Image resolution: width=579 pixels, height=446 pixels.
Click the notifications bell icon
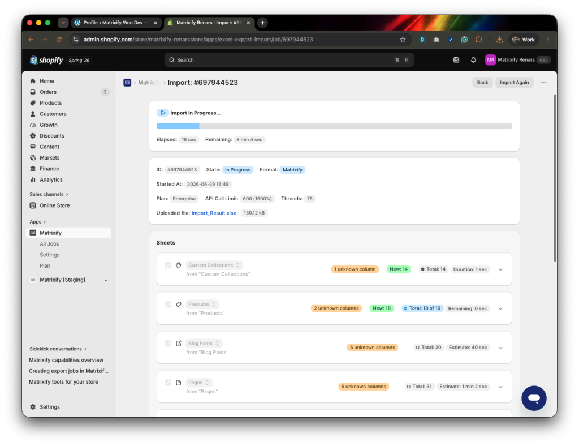(473, 60)
